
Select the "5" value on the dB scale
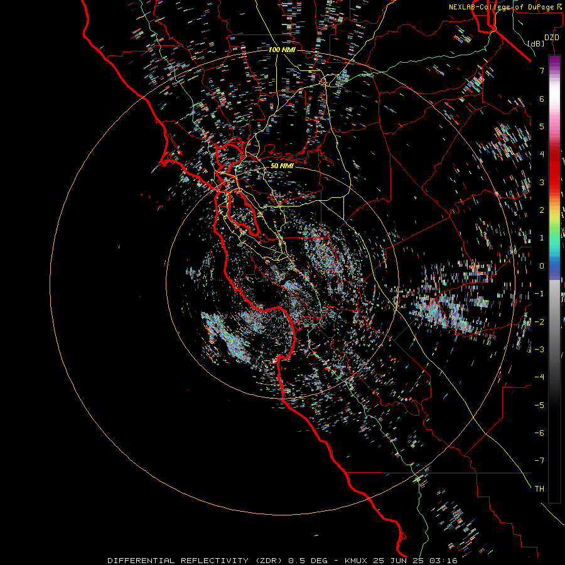(x=542, y=126)
